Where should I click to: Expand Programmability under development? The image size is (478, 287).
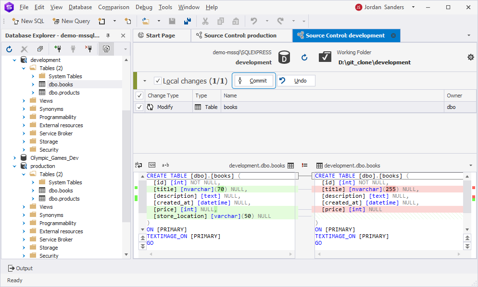(24, 117)
